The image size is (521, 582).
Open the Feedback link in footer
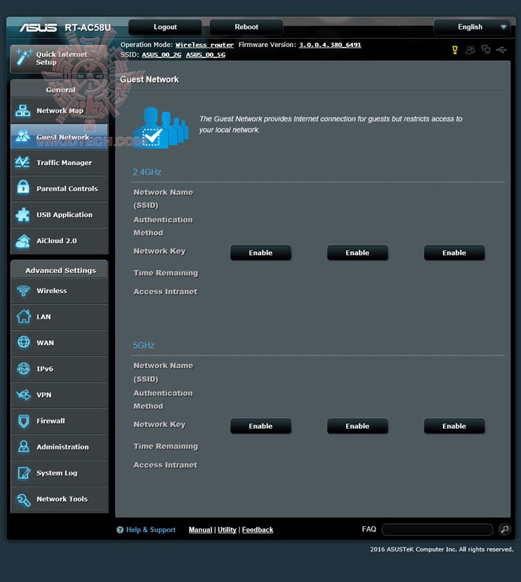click(x=258, y=530)
